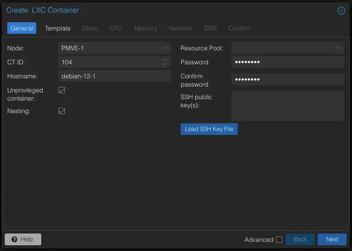Click the CT ID: label
This screenshot has width=352, height=251.
click(x=16, y=62)
